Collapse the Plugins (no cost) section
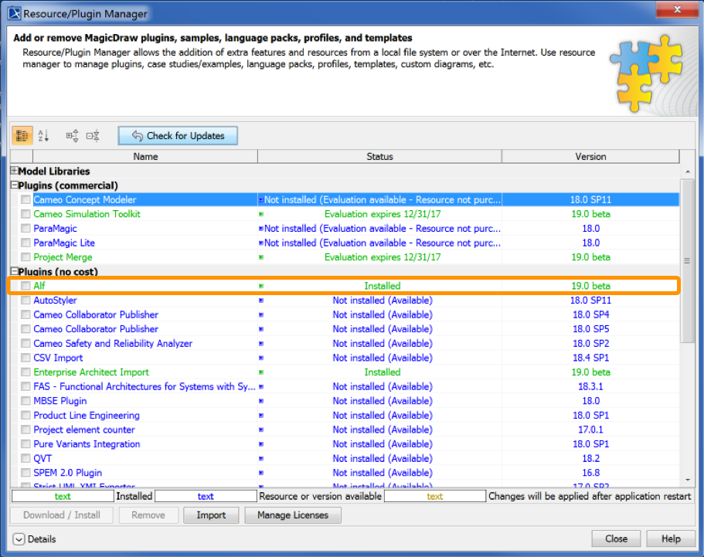This screenshot has height=557, width=704. pos(14,272)
